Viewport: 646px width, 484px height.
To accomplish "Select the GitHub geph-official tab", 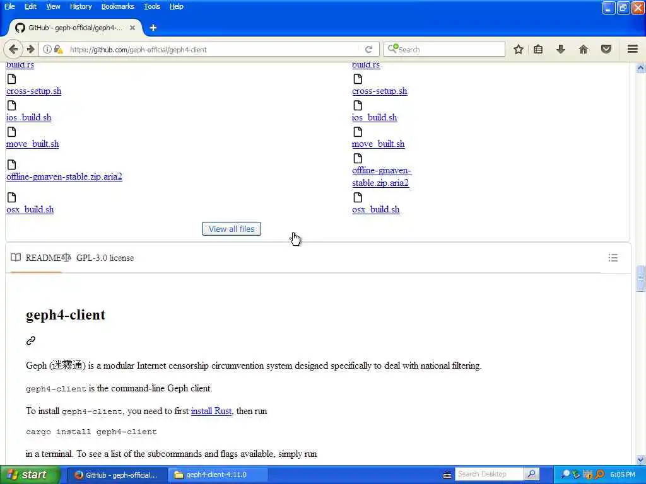I will pyautogui.click(x=76, y=28).
